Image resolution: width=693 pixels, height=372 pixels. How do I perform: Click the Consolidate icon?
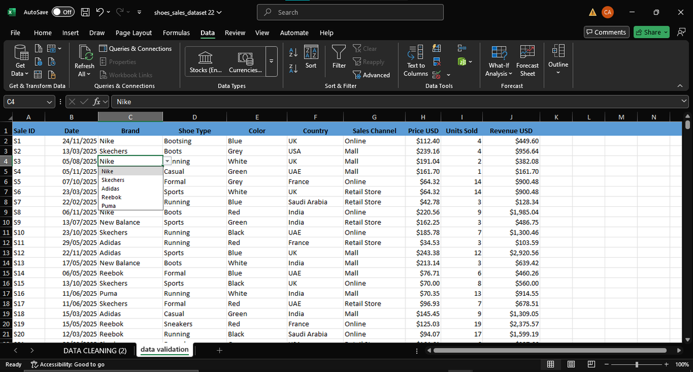463,48
